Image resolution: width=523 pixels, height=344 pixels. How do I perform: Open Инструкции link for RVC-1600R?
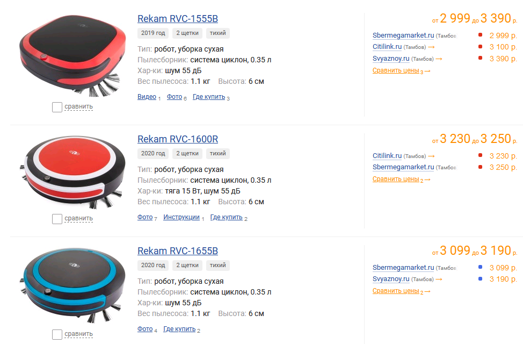pyautogui.click(x=181, y=217)
